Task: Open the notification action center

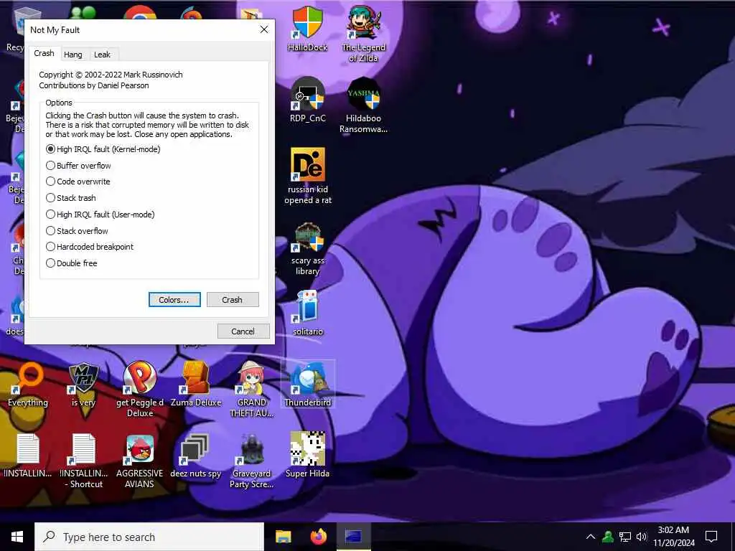Action: point(711,537)
